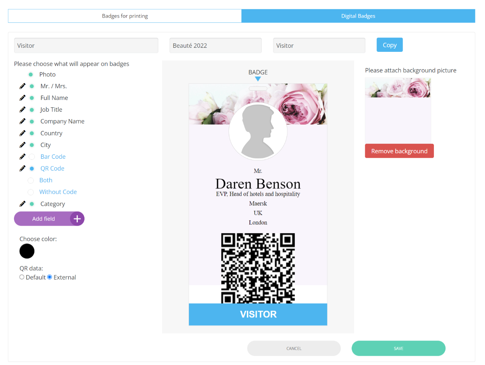Edit the Category field pencil icon
The height and width of the screenshot is (365, 485).
22,204
